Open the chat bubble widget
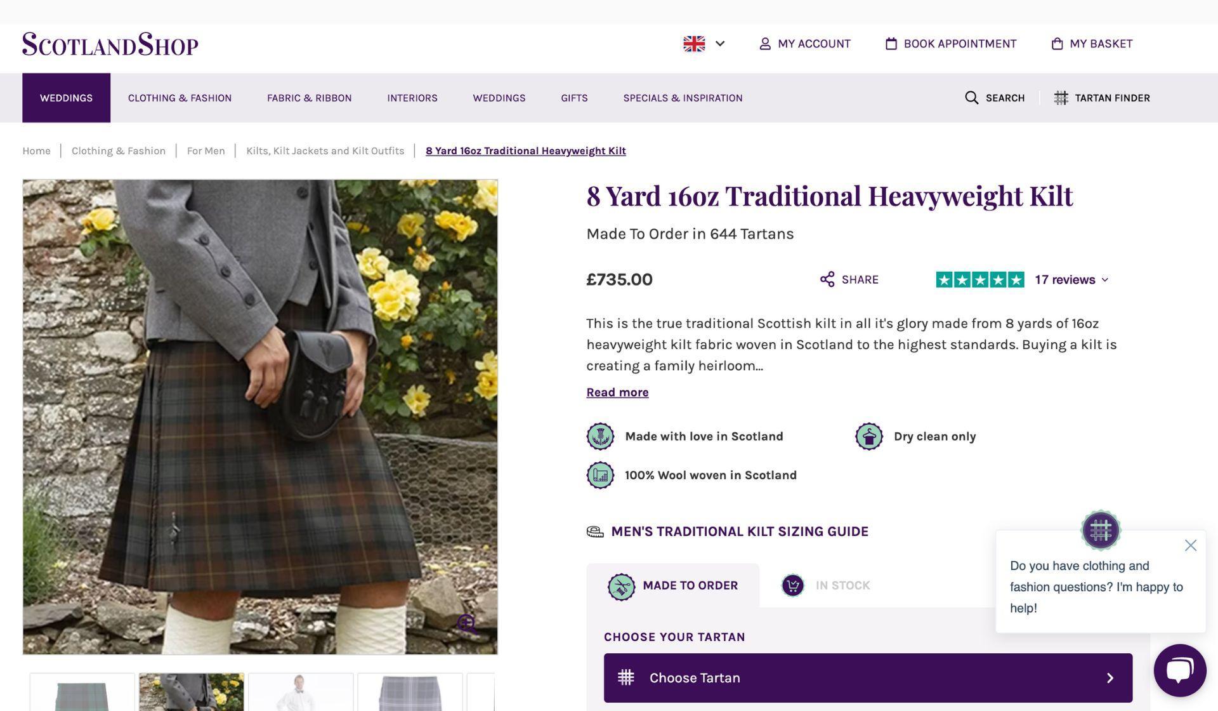This screenshot has width=1218, height=711. click(1179, 670)
